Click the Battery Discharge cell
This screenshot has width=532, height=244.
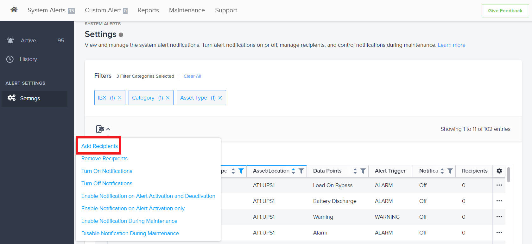click(x=335, y=201)
